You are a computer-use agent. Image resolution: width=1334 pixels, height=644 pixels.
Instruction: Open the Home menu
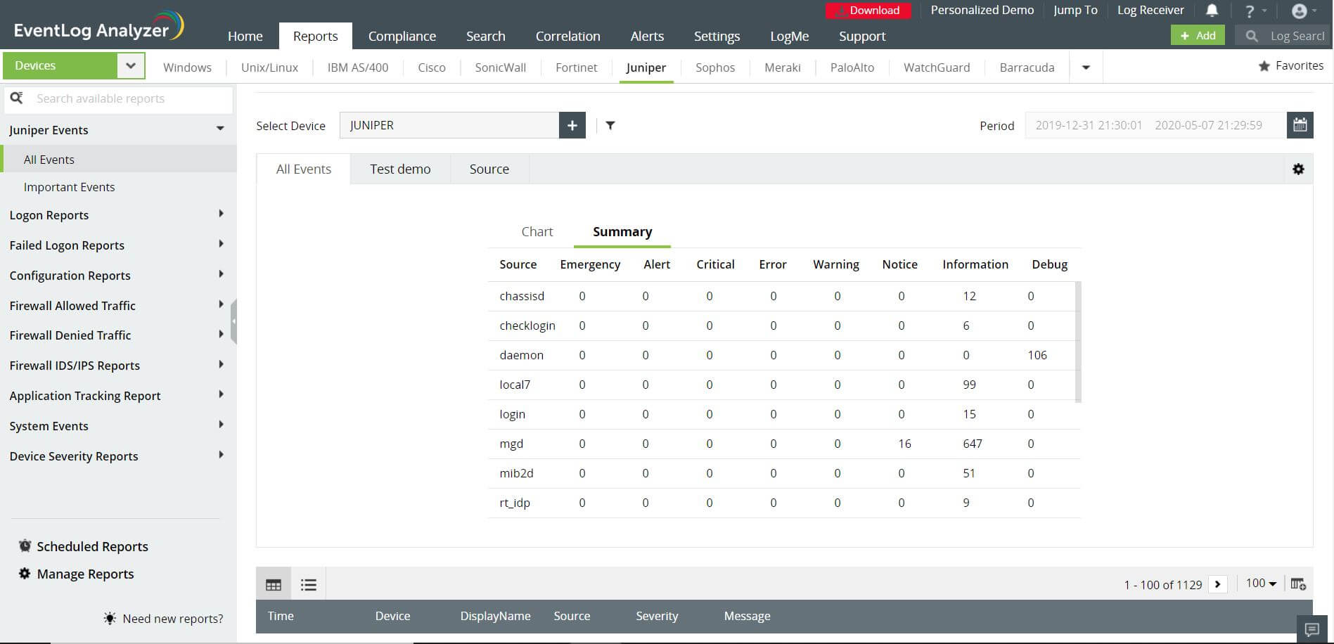[x=245, y=36]
